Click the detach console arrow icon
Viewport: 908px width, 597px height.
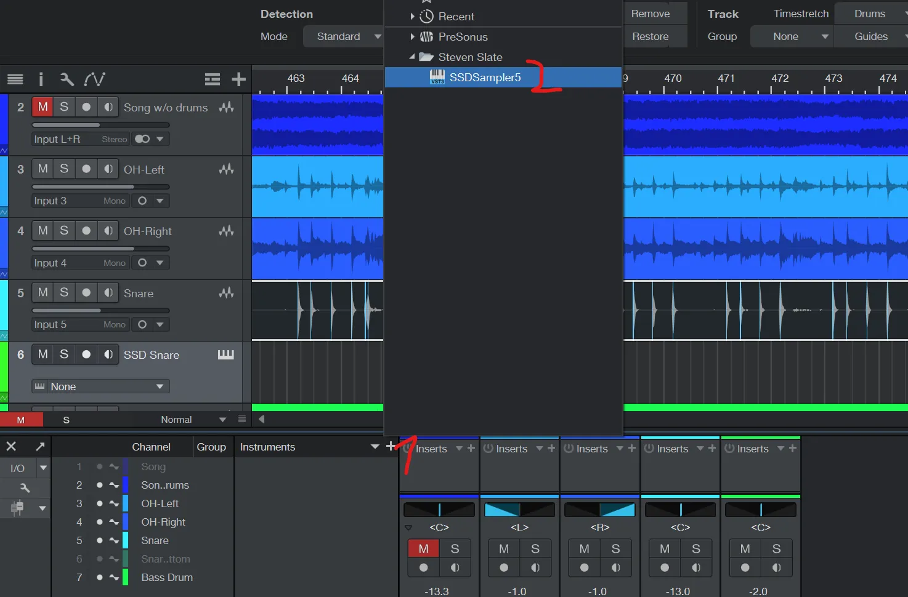pos(40,446)
